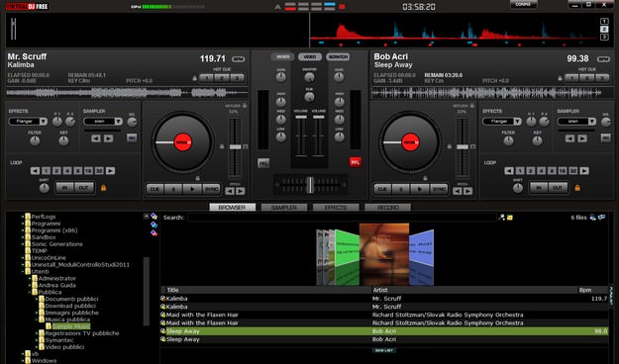Open the RECORD tab
The image size is (619, 364).
click(387, 208)
